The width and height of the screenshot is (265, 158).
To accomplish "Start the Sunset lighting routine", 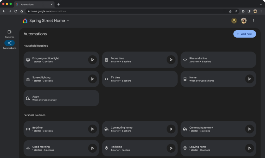I will [92, 79].
